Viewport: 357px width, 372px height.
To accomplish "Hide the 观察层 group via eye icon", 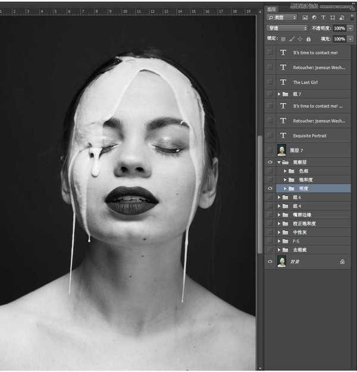I will click(x=270, y=162).
